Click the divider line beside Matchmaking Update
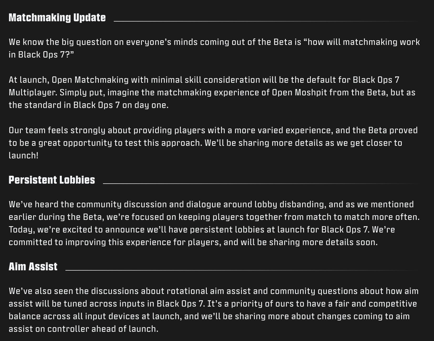 click(265, 21)
